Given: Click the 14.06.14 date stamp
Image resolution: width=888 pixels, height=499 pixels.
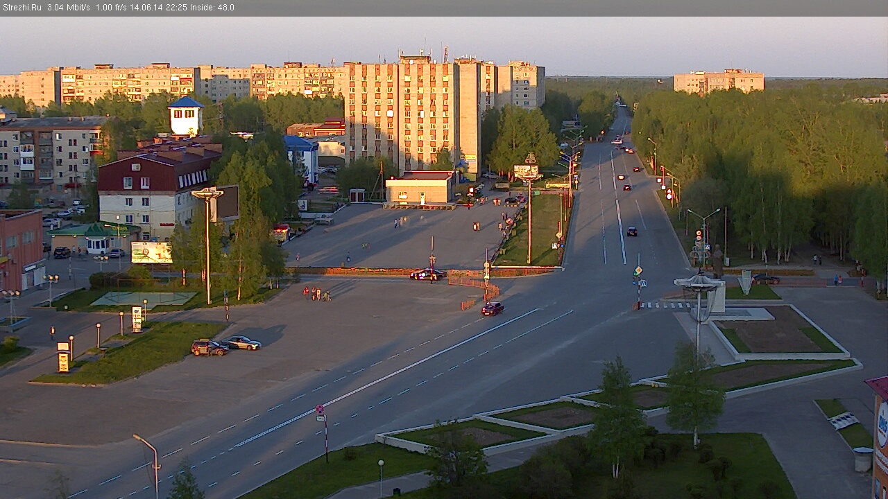Looking at the screenshot, I should tap(148, 8).
